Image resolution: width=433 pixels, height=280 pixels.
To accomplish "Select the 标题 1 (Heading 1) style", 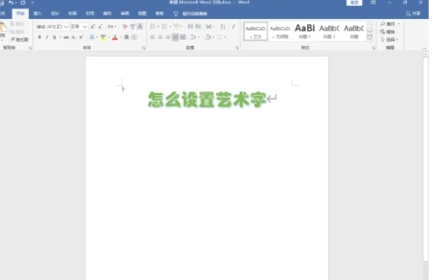I will 305,31.
